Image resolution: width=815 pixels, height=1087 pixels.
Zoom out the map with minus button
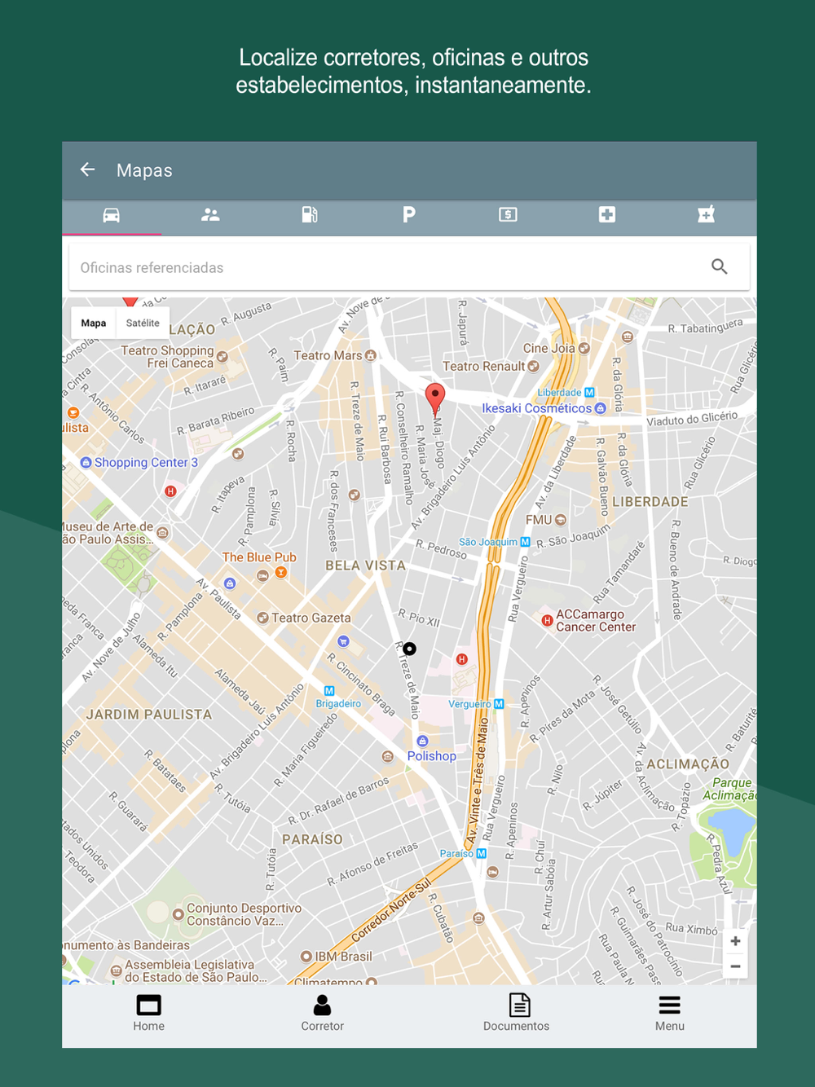click(735, 966)
